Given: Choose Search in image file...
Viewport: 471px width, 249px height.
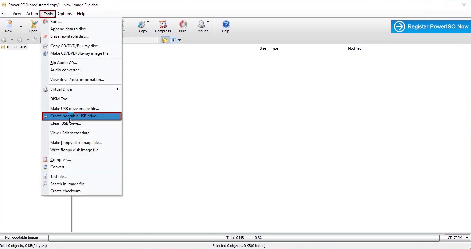Looking at the screenshot, I should pos(81,184).
